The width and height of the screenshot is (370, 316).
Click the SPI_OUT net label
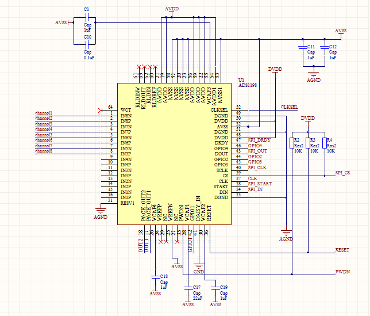click(257, 151)
